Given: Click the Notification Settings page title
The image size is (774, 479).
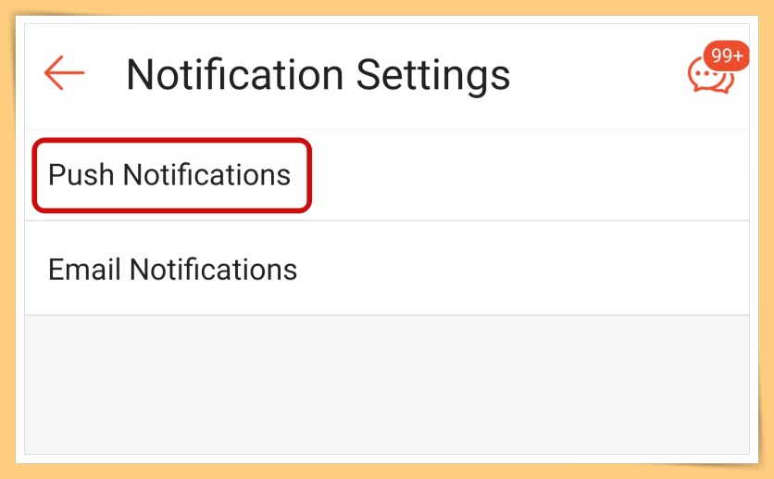Looking at the screenshot, I should click(x=318, y=75).
